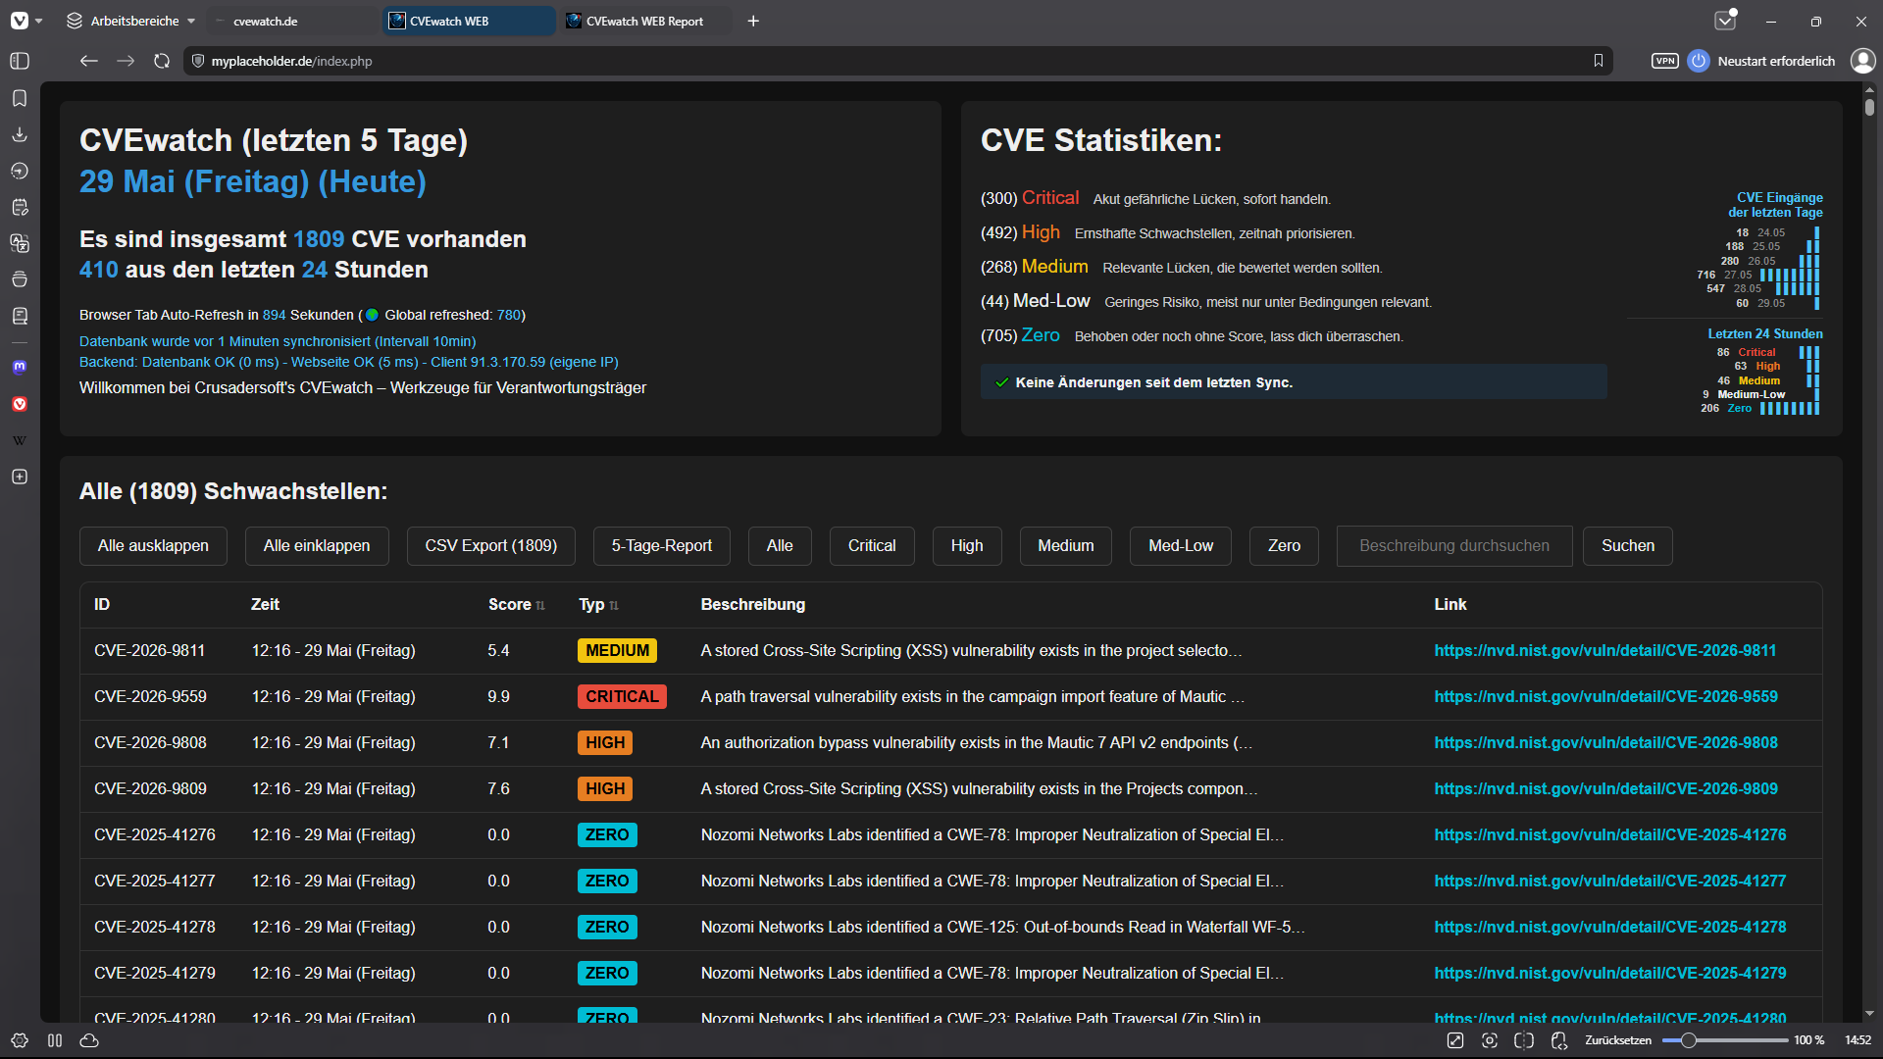Toggle tab tiling icon in status bar
This screenshot has height=1059, width=1883.
coord(55,1040)
